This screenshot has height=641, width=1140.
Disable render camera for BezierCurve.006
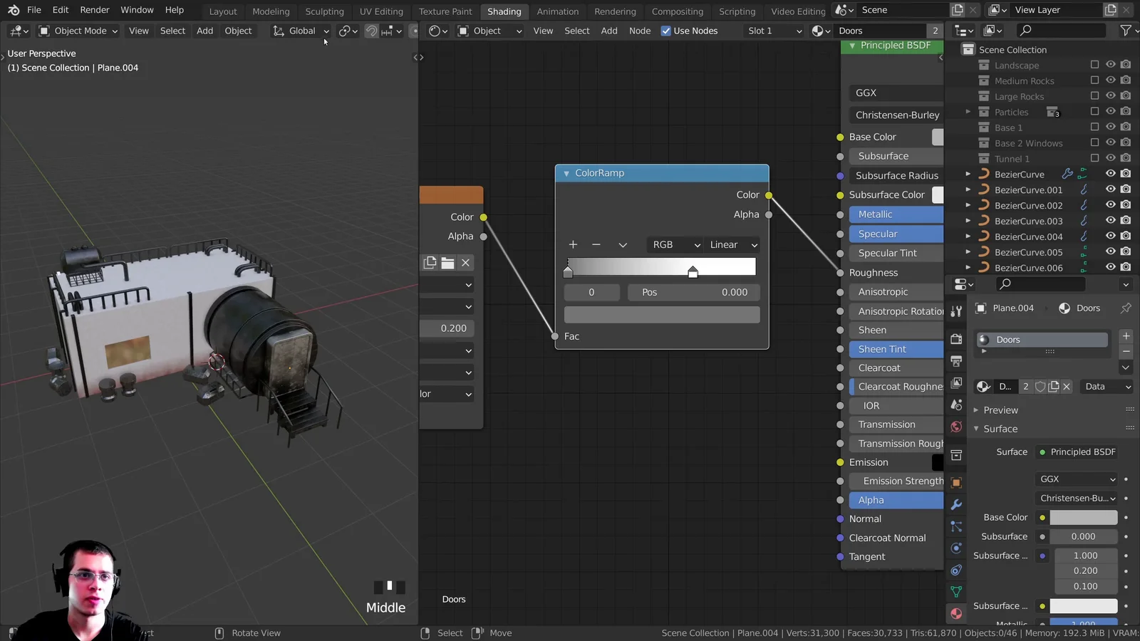tap(1126, 266)
